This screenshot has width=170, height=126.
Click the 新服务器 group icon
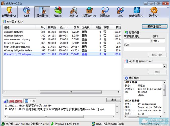(126, 33)
